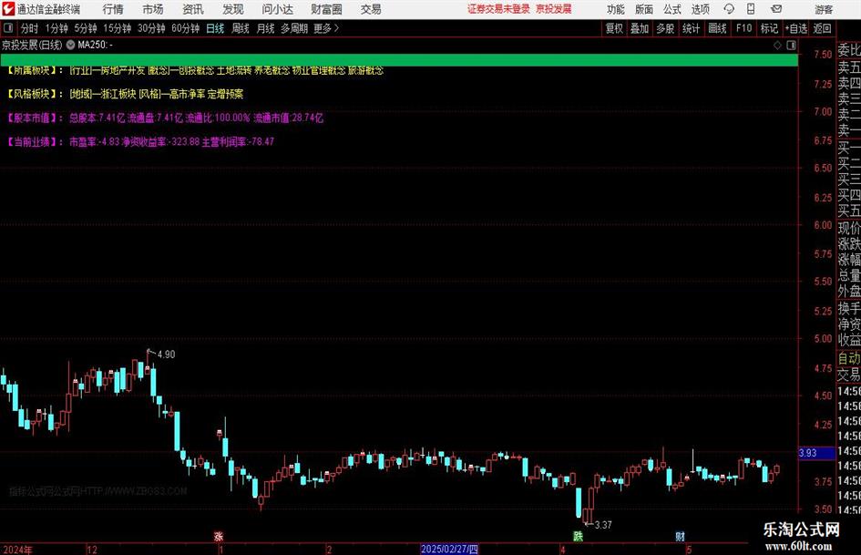Open the 资讯 menu
This screenshot has width=861, height=555.
click(x=193, y=9)
